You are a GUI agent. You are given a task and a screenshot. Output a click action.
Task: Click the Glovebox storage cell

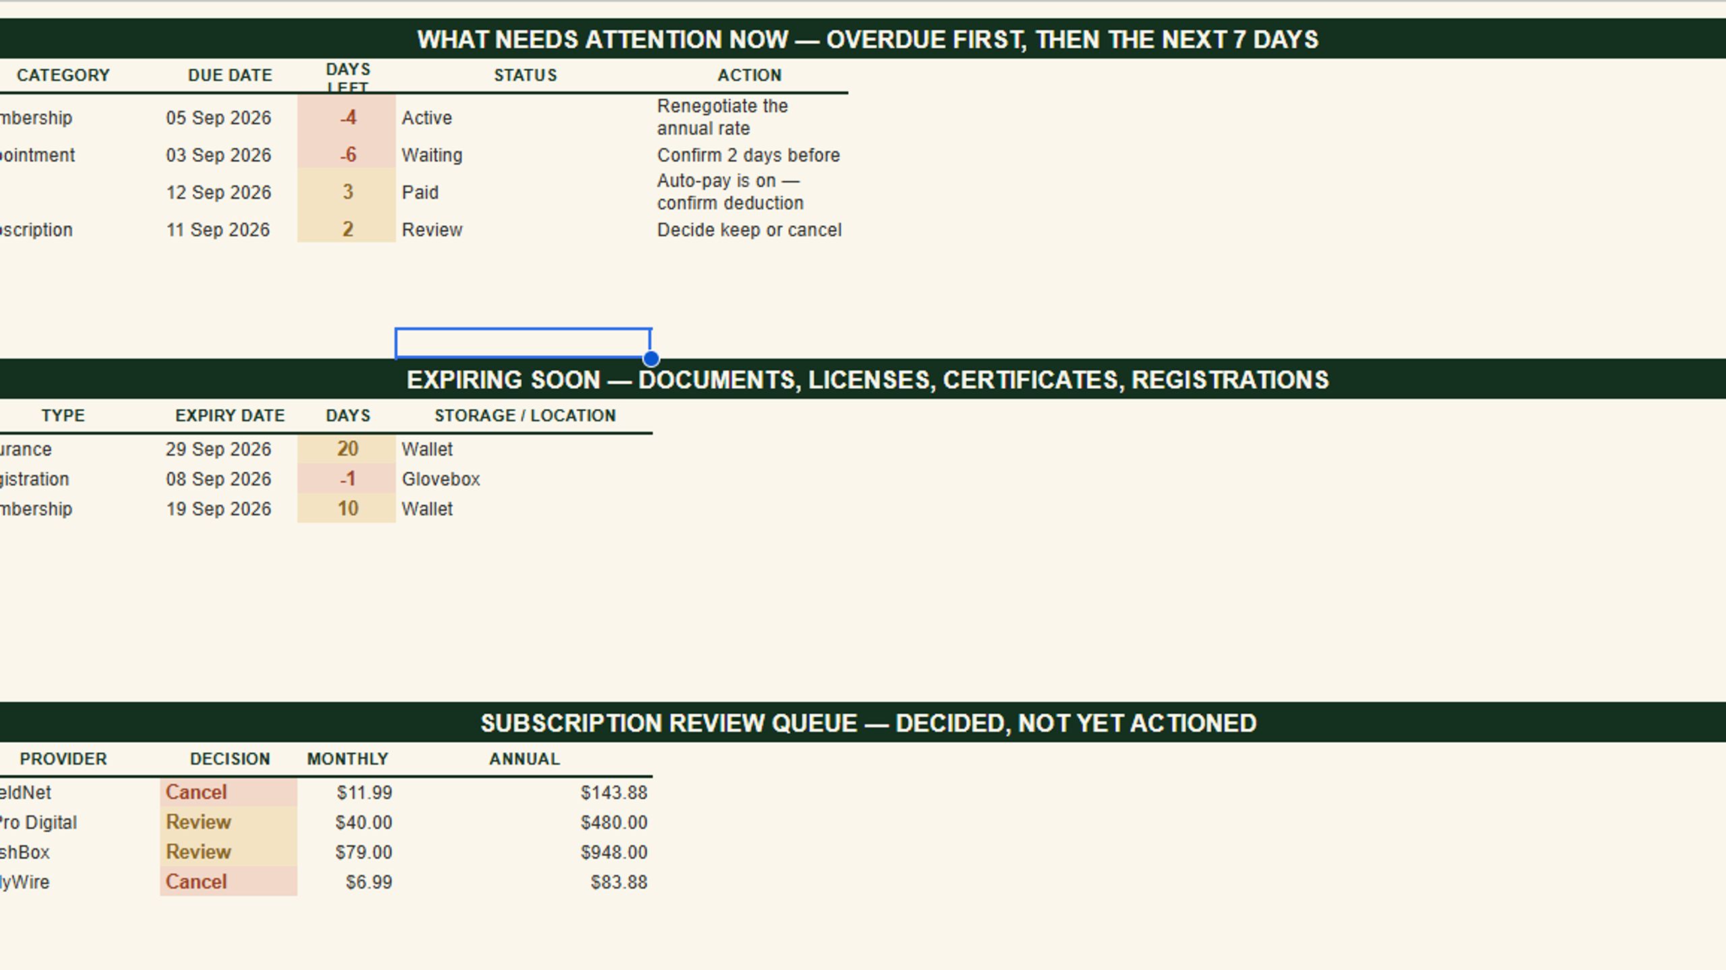[524, 479]
